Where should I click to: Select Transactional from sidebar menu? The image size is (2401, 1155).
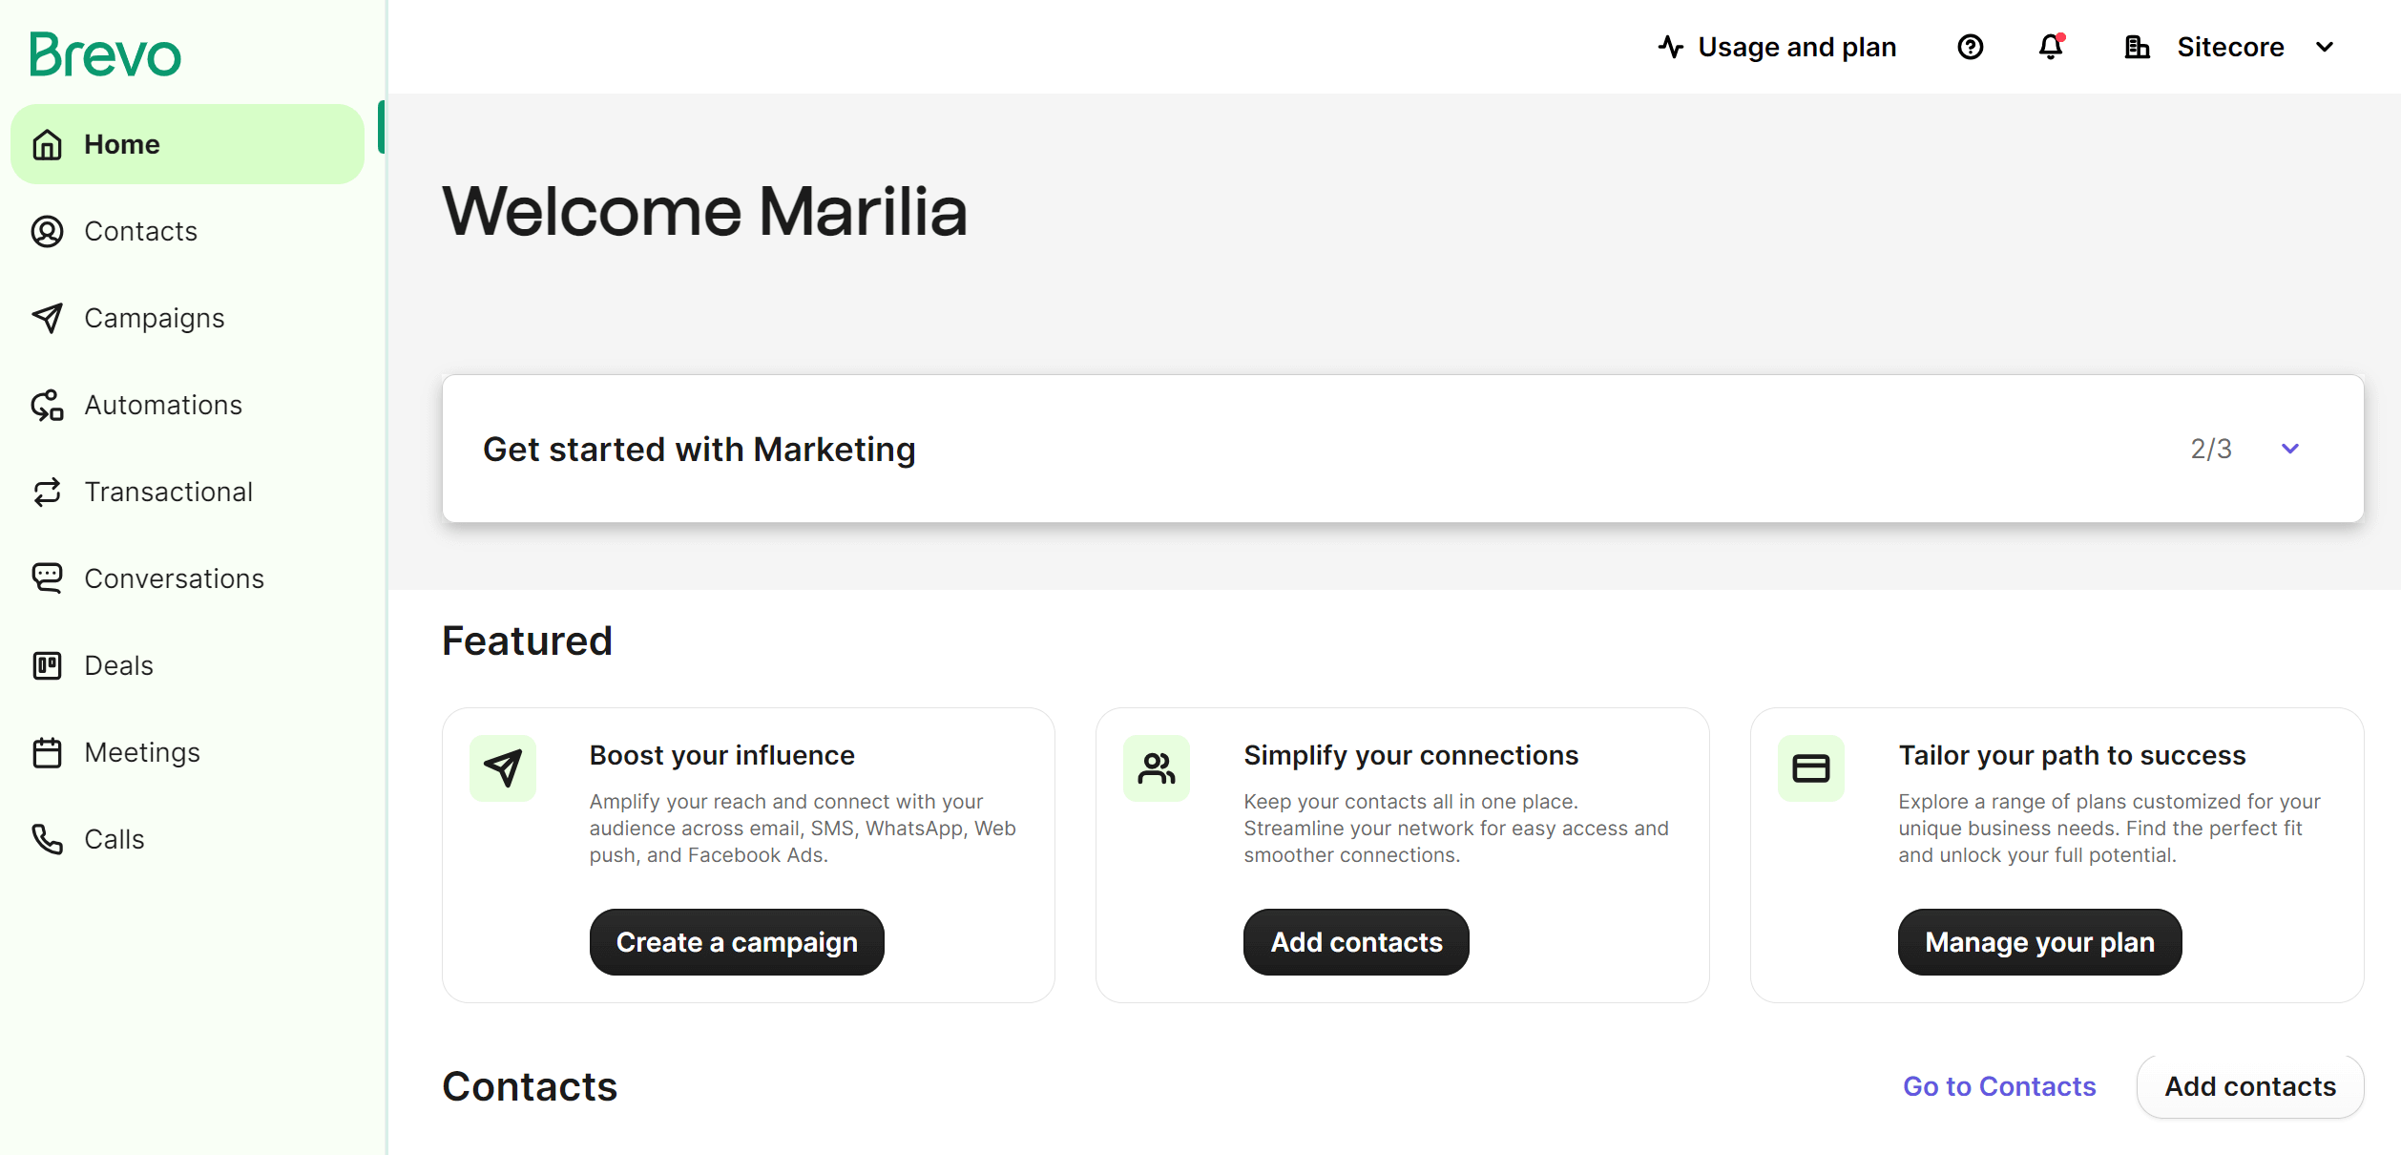coord(169,491)
